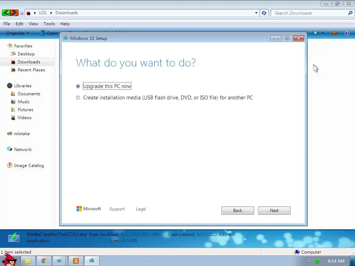355x266 pixels.
Task: Launch Chrome from the taskbar
Action: 44,261
